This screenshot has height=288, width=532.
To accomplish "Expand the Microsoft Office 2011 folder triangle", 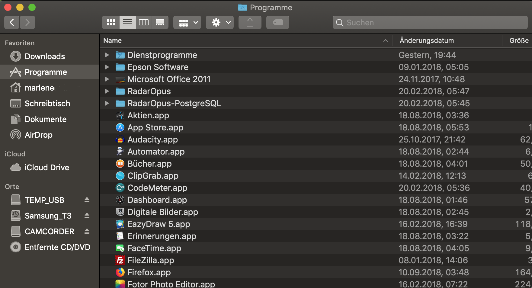I will [107, 79].
